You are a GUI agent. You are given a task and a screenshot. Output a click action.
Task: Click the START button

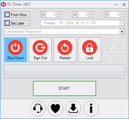64,88
